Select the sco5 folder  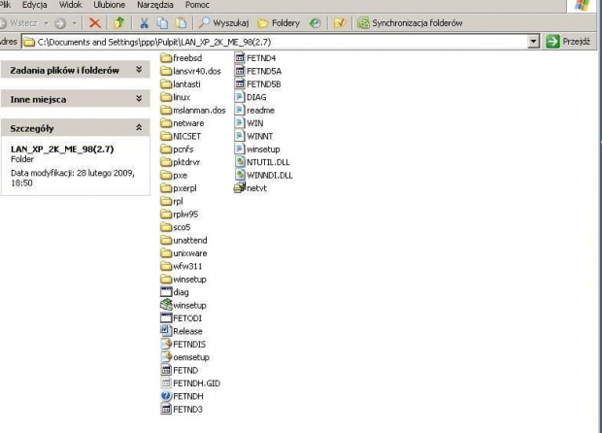tap(176, 227)
